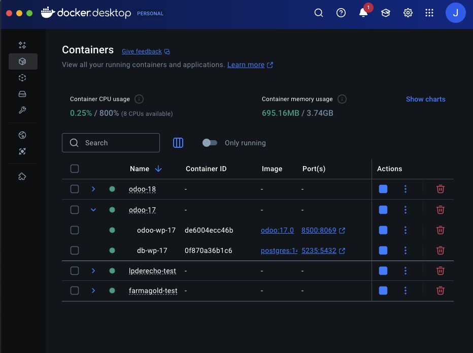This screenshot has width=473, height=353.
Task: Open the Volumes section in the sidebar
Action: pyautogui.click(x=22, y=94)
